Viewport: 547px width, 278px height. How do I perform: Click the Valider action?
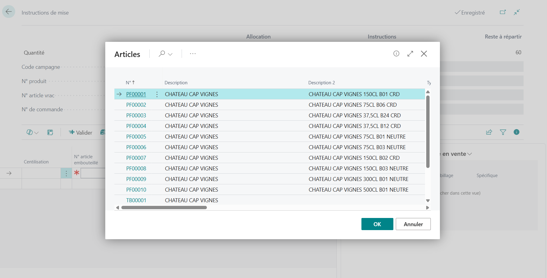tap(81, 132)
